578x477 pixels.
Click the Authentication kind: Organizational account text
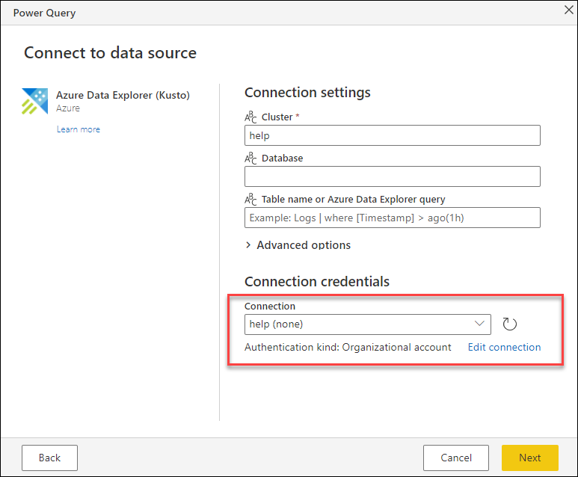tap(348, 347)
